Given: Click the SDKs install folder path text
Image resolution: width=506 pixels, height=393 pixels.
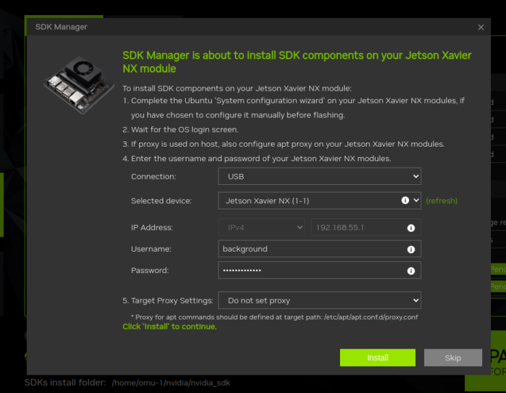Looking at the screenshot, I should (x=171, y=383).
